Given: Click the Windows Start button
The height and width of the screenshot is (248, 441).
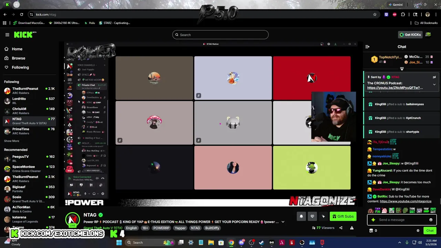Looking at the screenshot, I should point(119,242).
